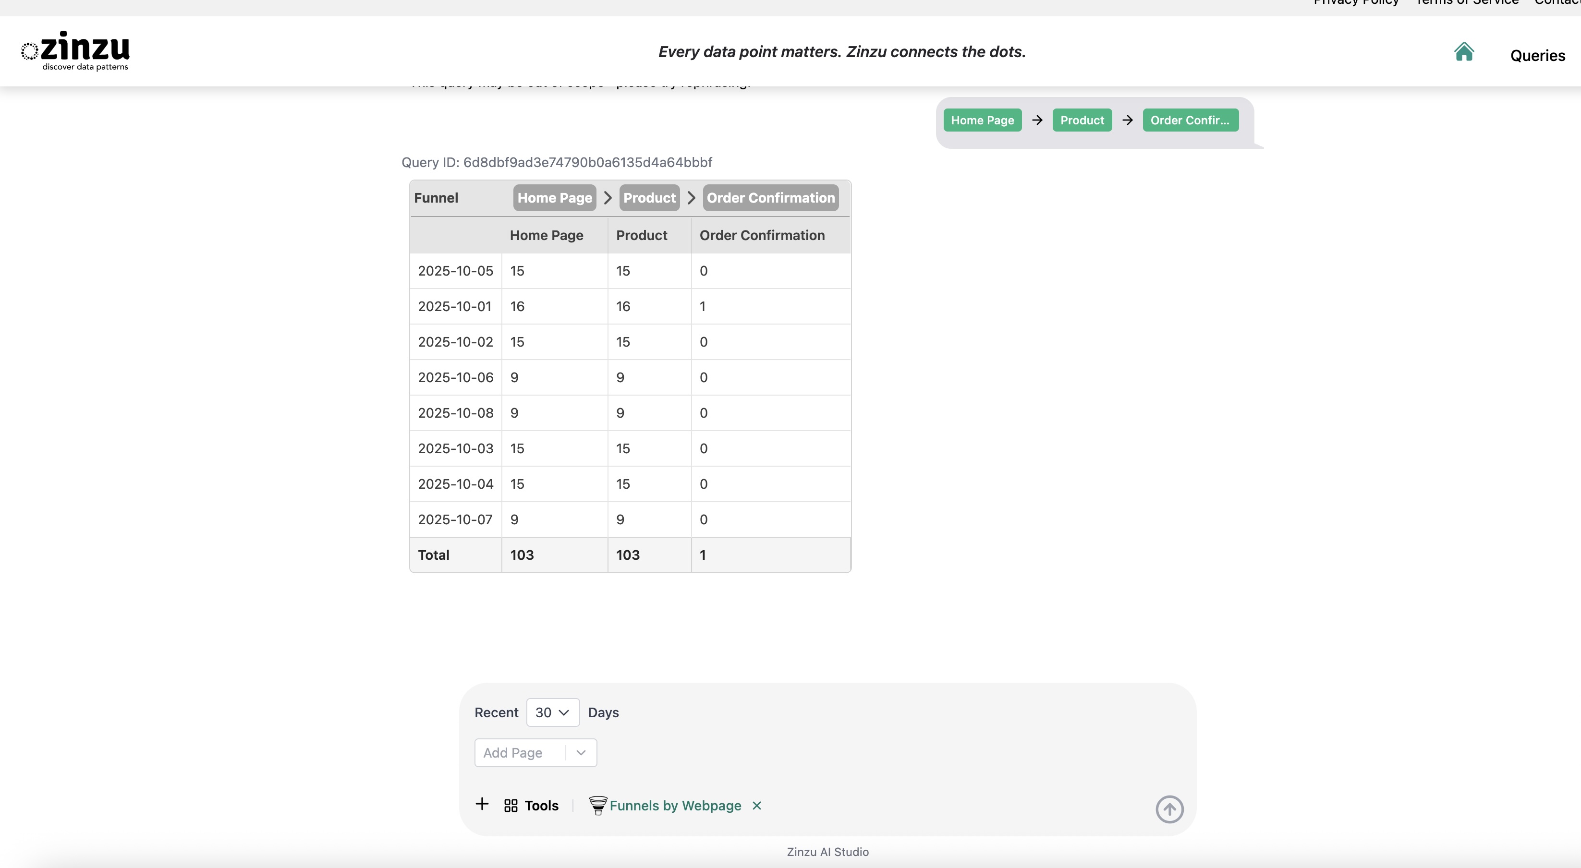Image resolution: width=1581 pixels, height=868 pixels.
Task: Open the Privacy Policy link
Action: point(1356,3)
